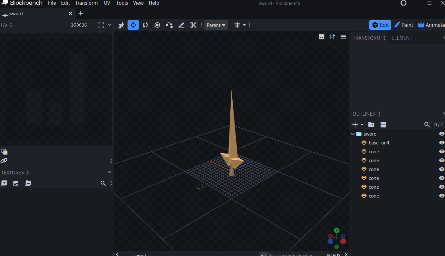
Task: Open the File menu
Action: 52,3
